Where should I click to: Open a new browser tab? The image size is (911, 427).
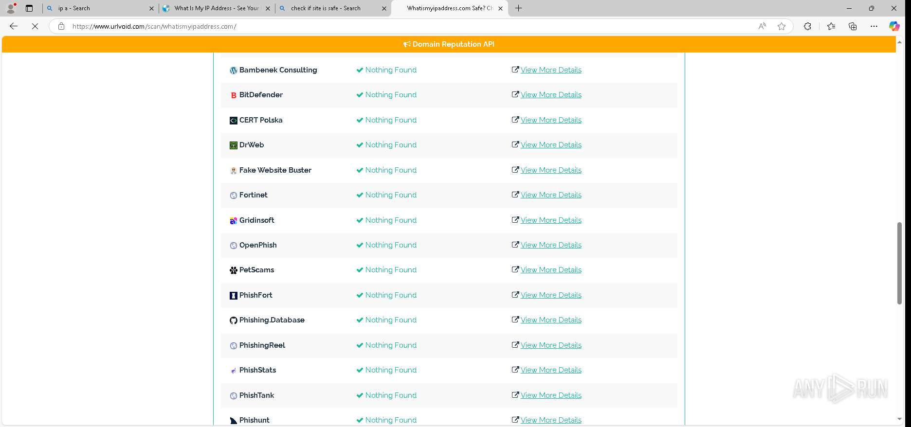(519, 8)
